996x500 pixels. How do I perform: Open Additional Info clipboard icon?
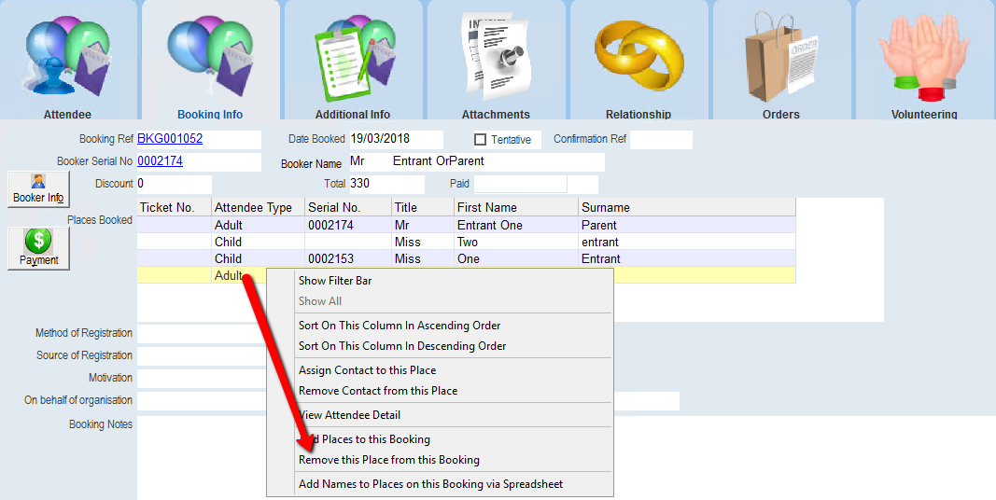[353, 56]
